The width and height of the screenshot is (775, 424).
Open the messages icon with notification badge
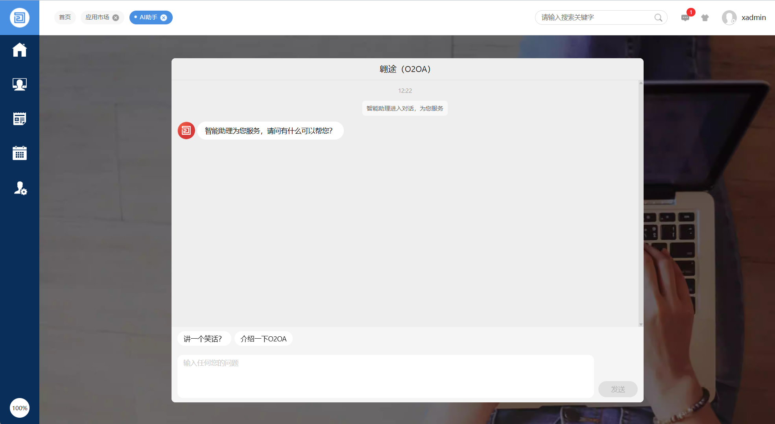[685, 18]
